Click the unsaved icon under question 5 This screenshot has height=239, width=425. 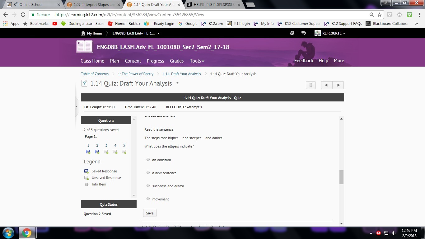(124, 152)
